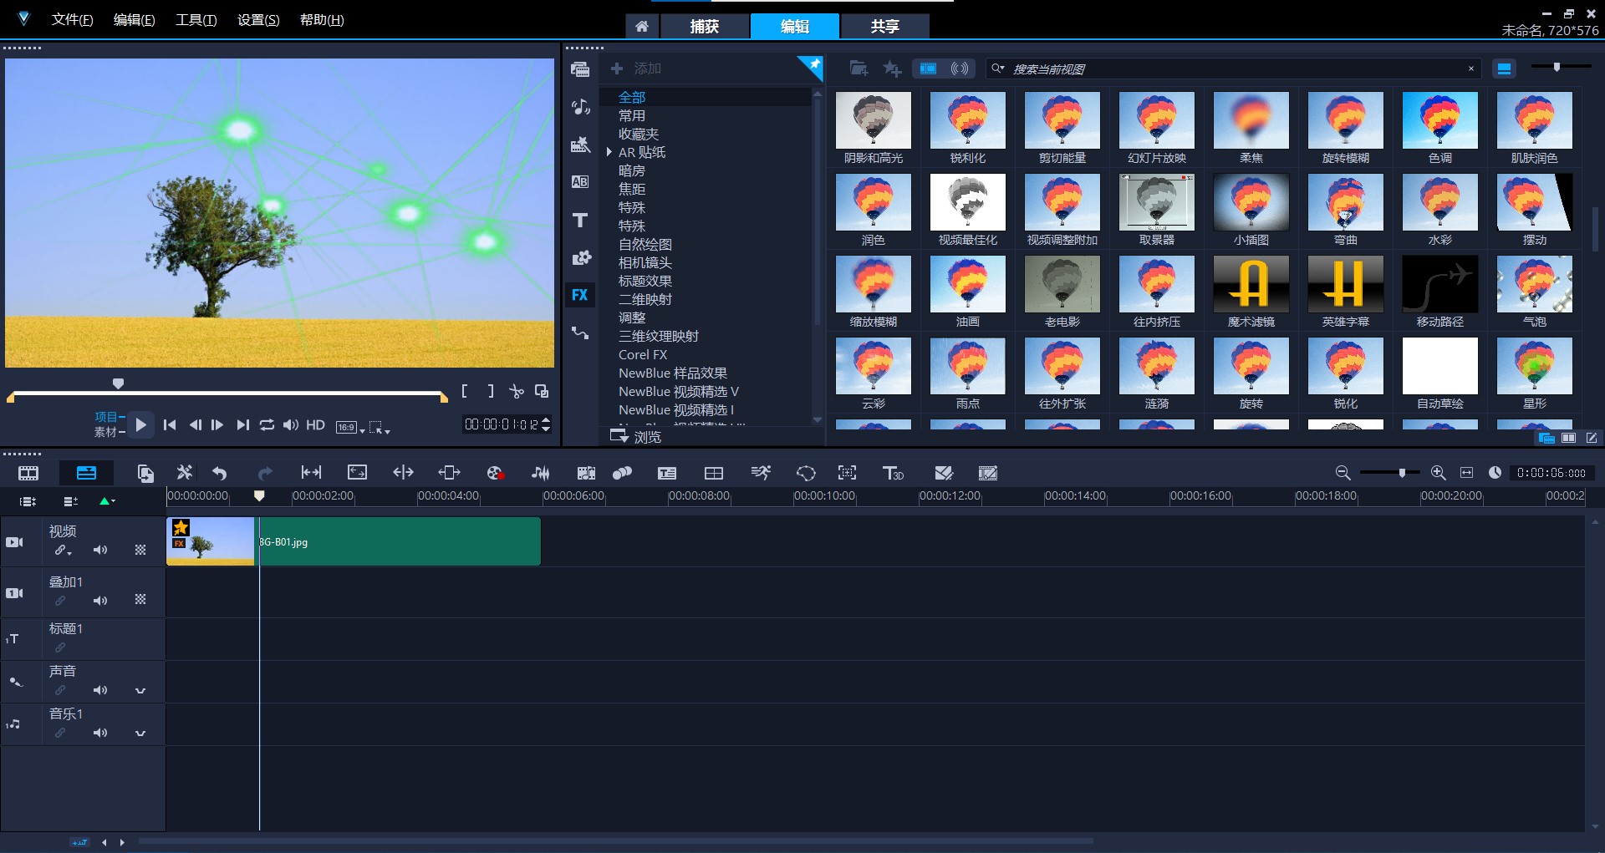Open the search options magnifier dropdown
This screenshot has width=1605, height=853.
(998, 69)
